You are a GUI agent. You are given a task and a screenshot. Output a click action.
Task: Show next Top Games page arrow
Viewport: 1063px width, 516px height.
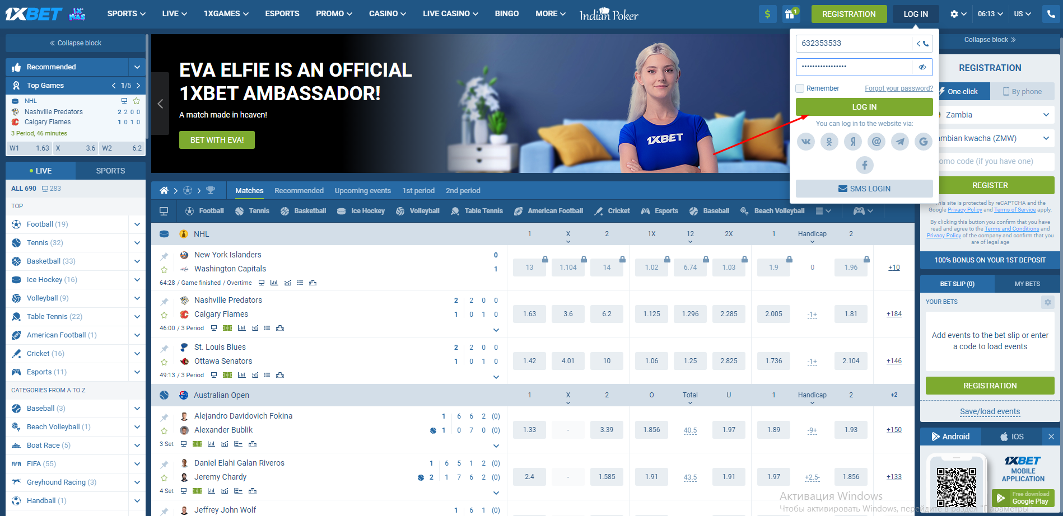(138, 86)
